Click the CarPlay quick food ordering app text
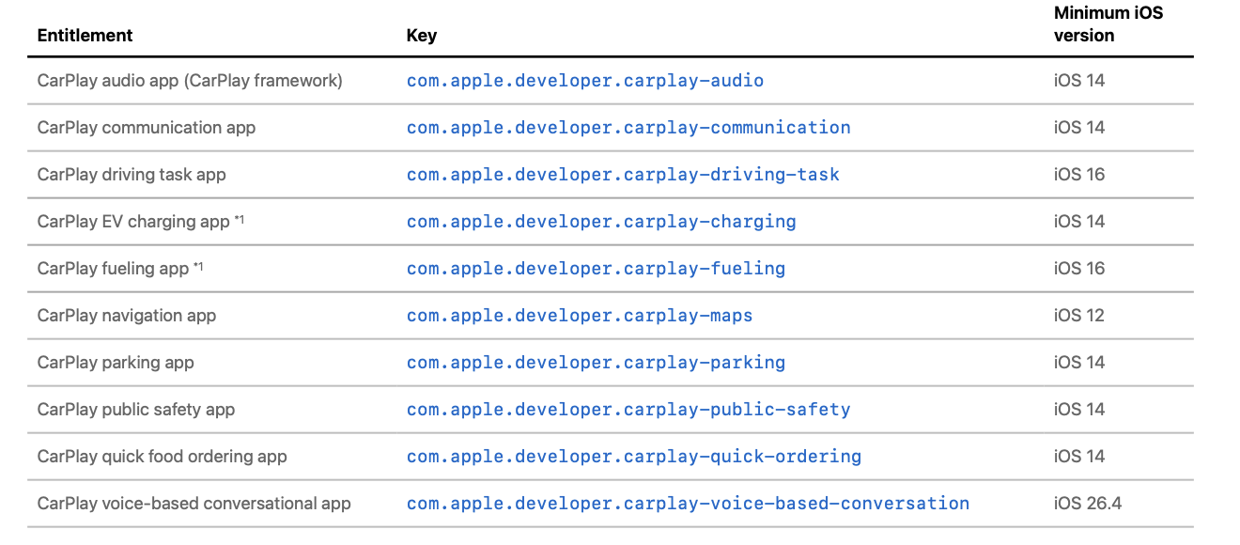This screenshot has height=545, width=1240. pos(162,457)
